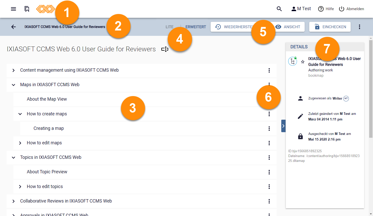Image resolution: width=373 pixels, height=216 pixels.
Task: Click the MT assignee avatar badge
Action: point(346,99)
